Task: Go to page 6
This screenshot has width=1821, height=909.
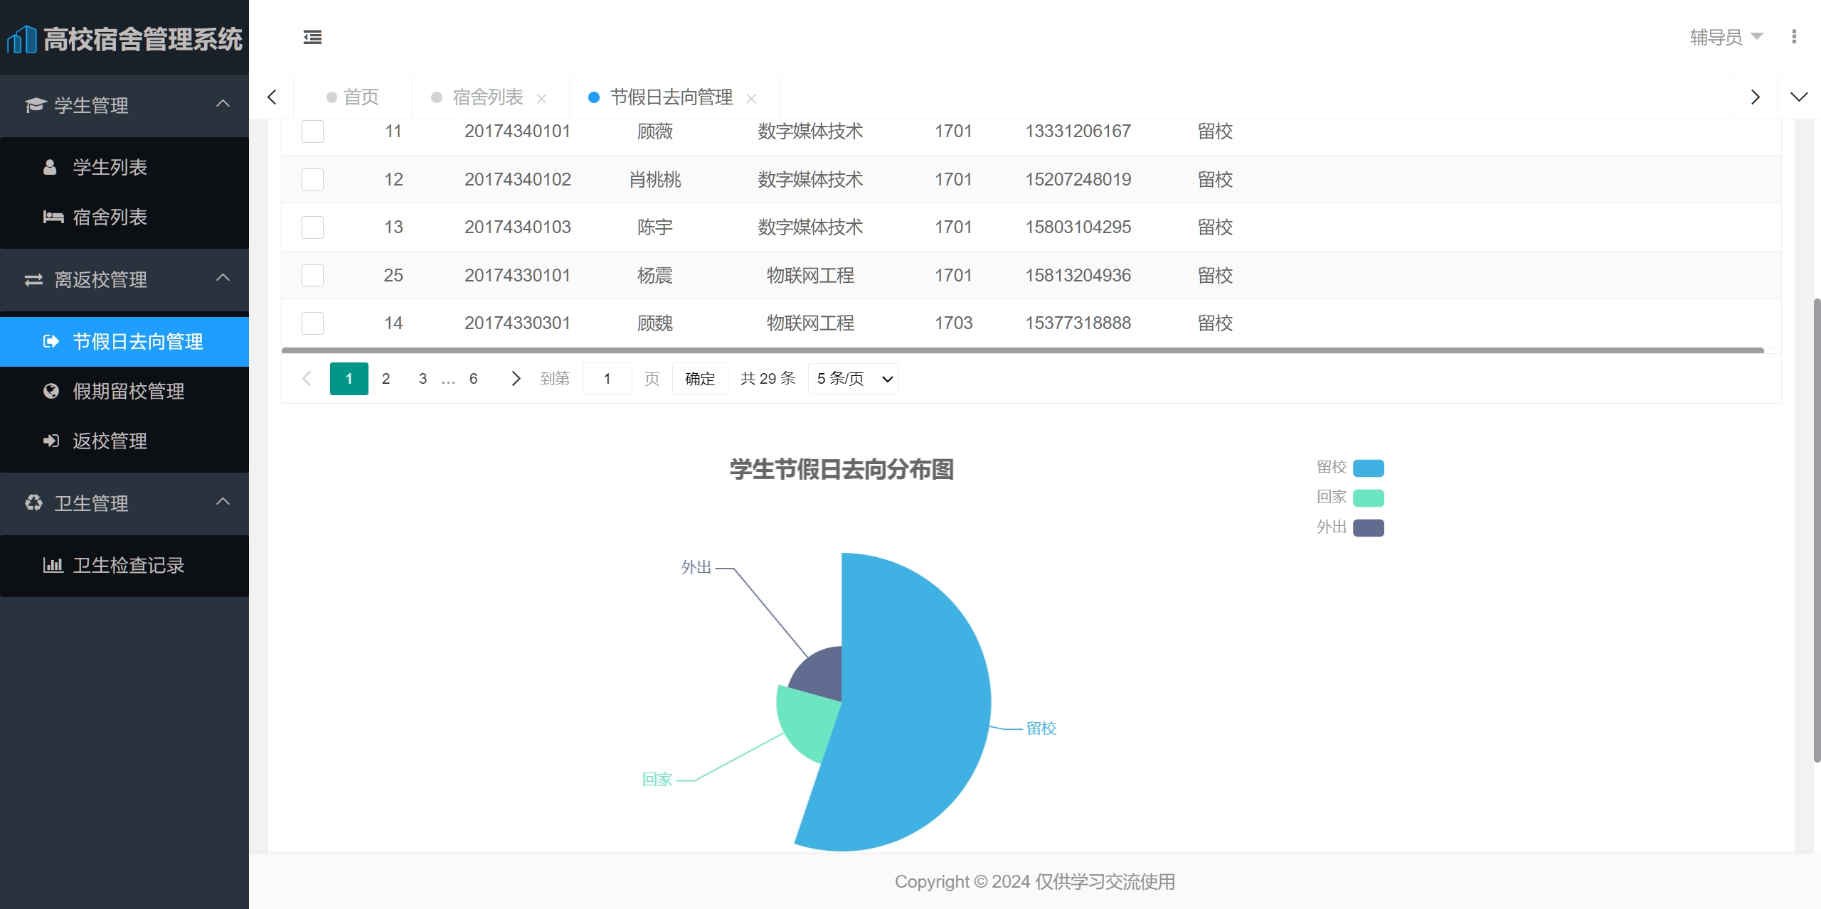Action: [473, 379]
